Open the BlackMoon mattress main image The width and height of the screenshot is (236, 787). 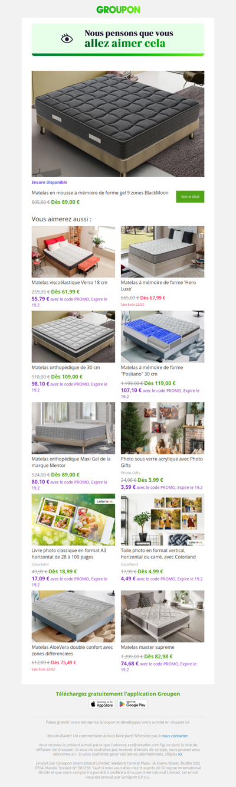[118, 124]
